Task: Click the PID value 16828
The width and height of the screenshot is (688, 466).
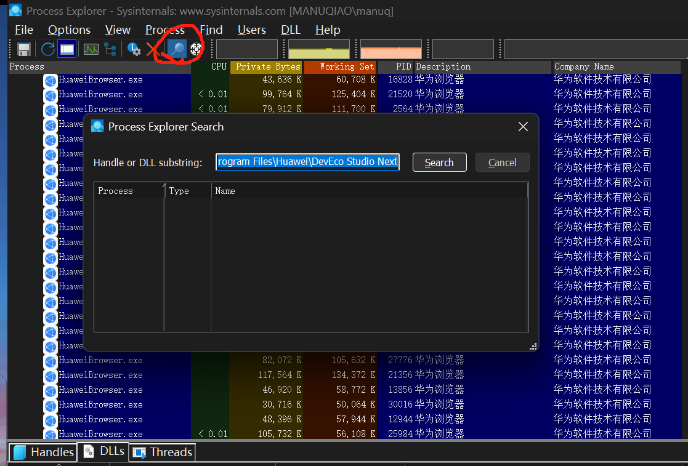Action: 400,80
